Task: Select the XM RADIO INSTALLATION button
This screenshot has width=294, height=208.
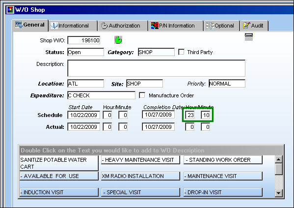Action: pyautogui.click(x=141, y=176)
